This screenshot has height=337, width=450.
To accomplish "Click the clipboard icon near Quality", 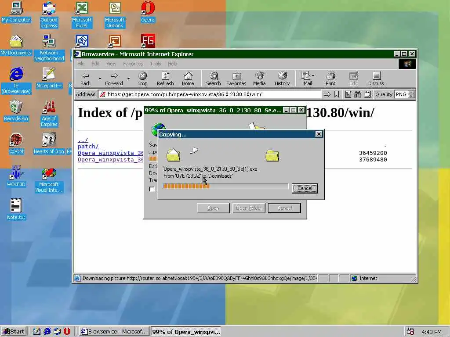I will coord(367,94).
